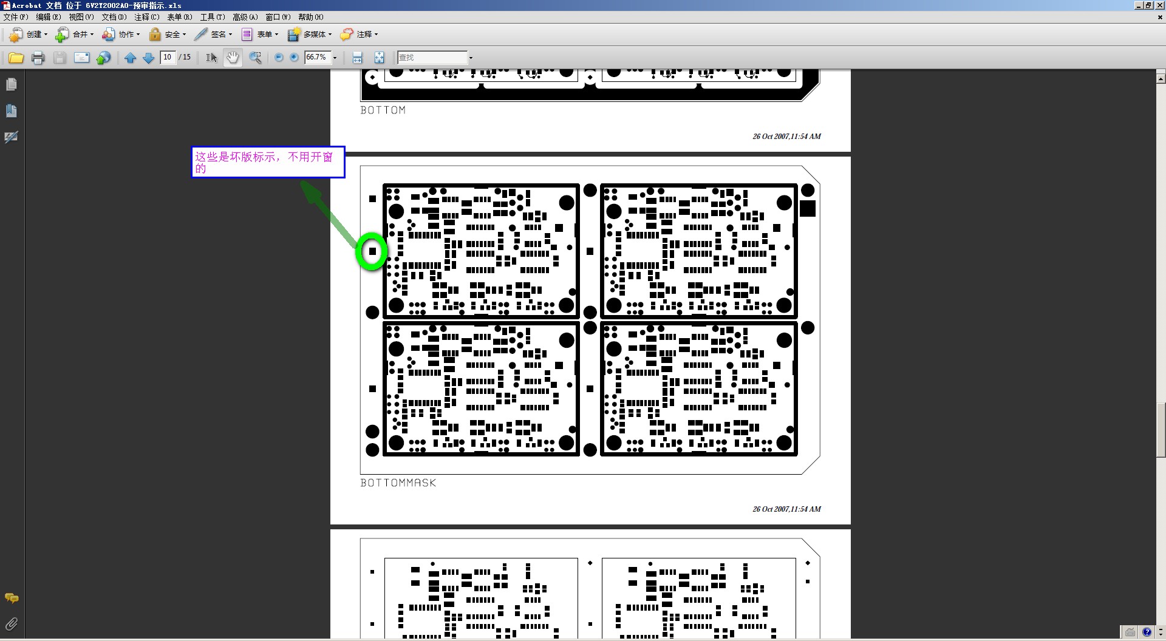
Task: Open the 表单(R) menu
Action: [180, 17]
